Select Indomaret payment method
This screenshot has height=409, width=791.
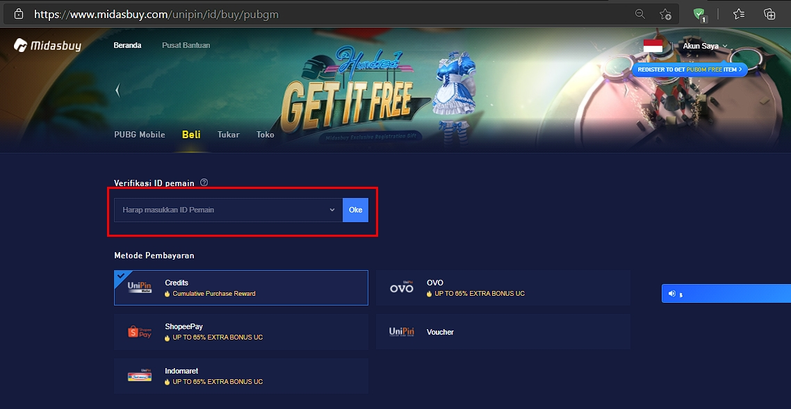(x=241, y=376)
